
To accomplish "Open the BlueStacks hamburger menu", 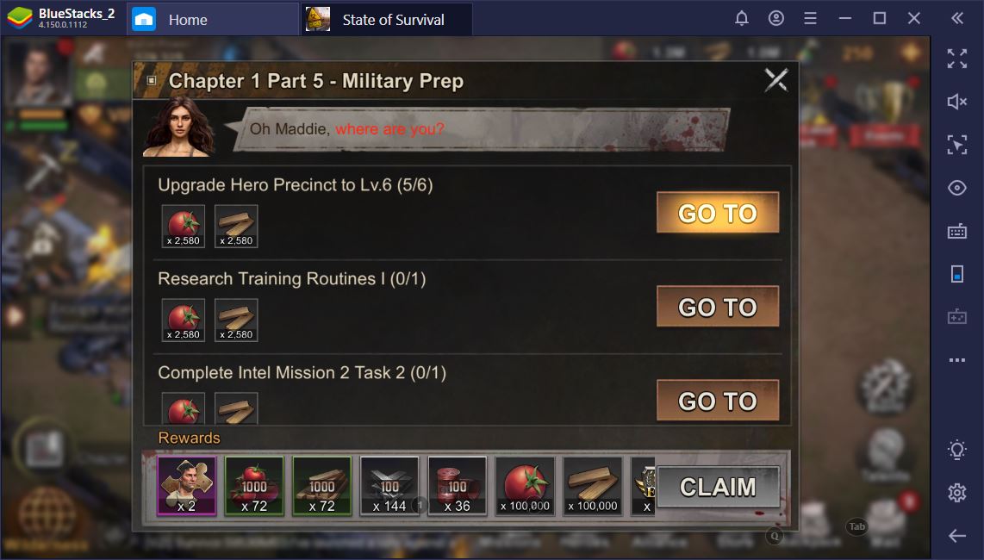I will tap(810, 19).
